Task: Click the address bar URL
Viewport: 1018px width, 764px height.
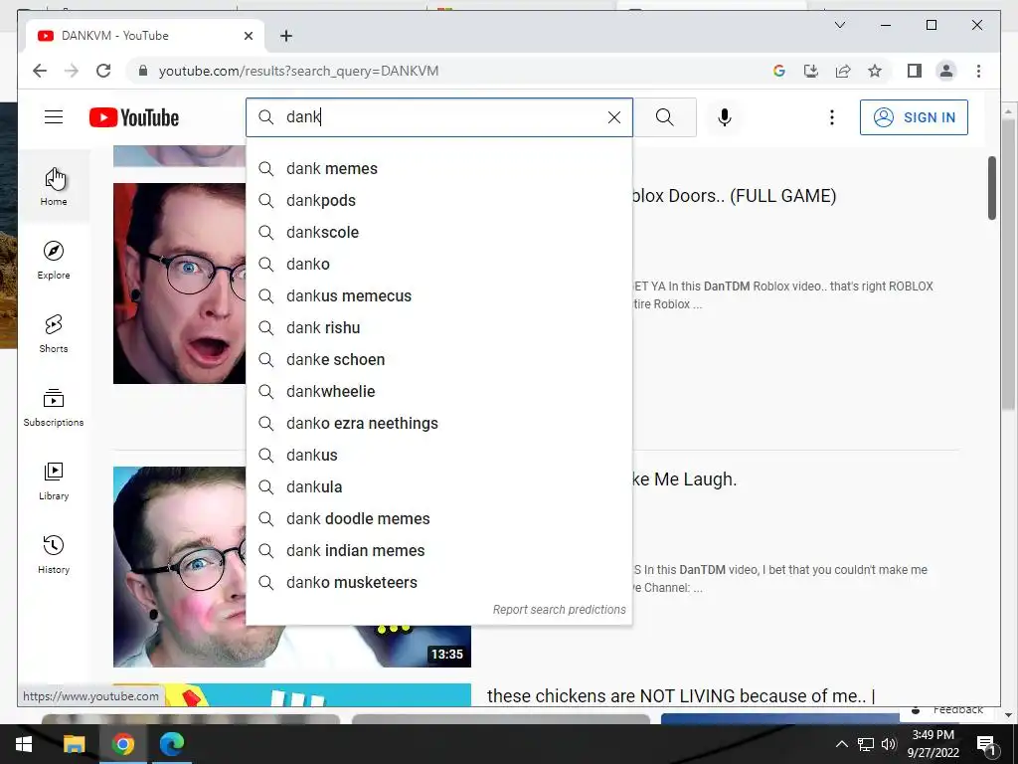Action: 298,71
